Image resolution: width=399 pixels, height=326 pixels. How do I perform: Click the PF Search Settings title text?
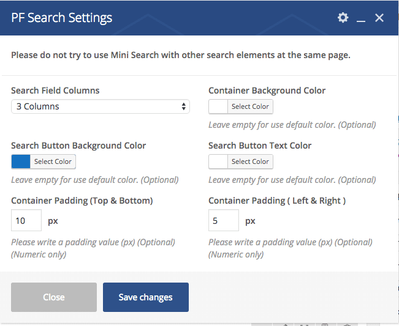point(62,18)
